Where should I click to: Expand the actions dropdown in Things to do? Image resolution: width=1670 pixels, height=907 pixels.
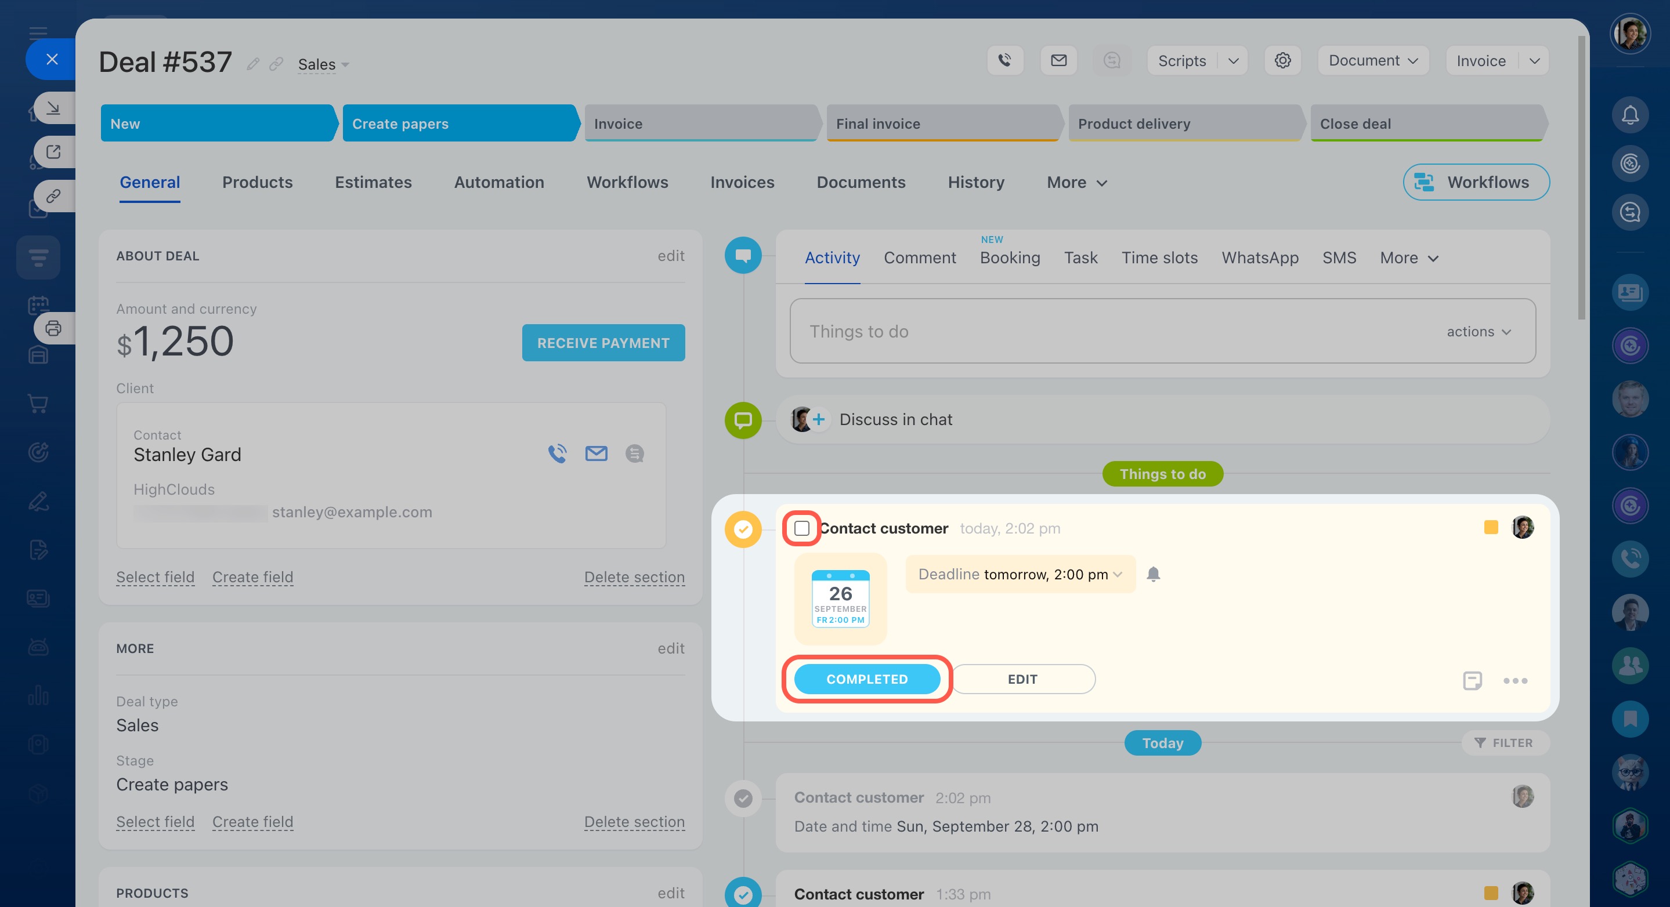point(1478,332)
